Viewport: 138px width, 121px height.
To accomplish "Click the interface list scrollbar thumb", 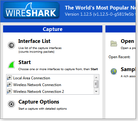I will tap(96, 84).
